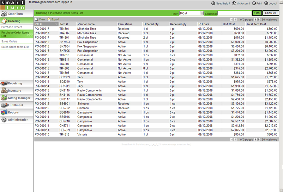Screen dimensions: 283x192
Task: Click the Show All button
Action: point(271,13)
